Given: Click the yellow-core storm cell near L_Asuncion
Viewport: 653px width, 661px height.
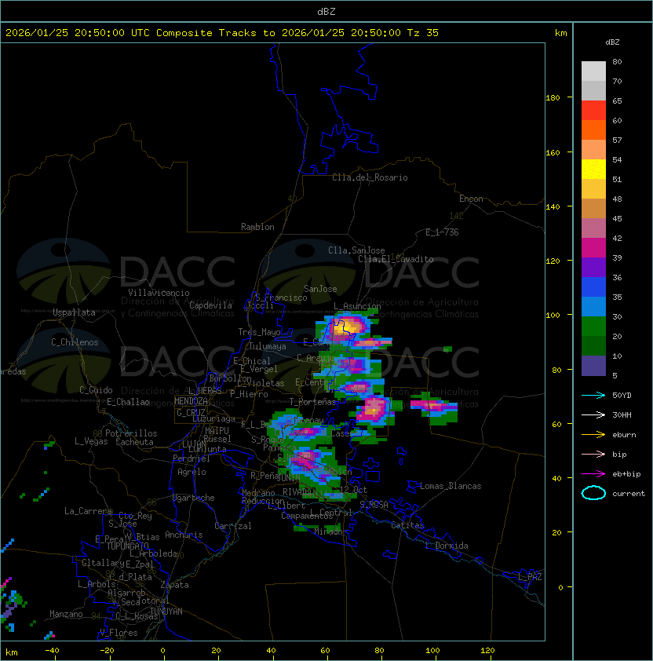Looking at the screenshot, I should click(347, 327).
